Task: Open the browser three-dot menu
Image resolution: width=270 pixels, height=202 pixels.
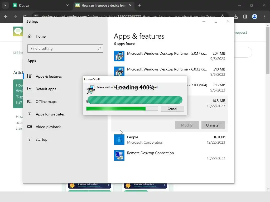Action: tap(264, 17)
